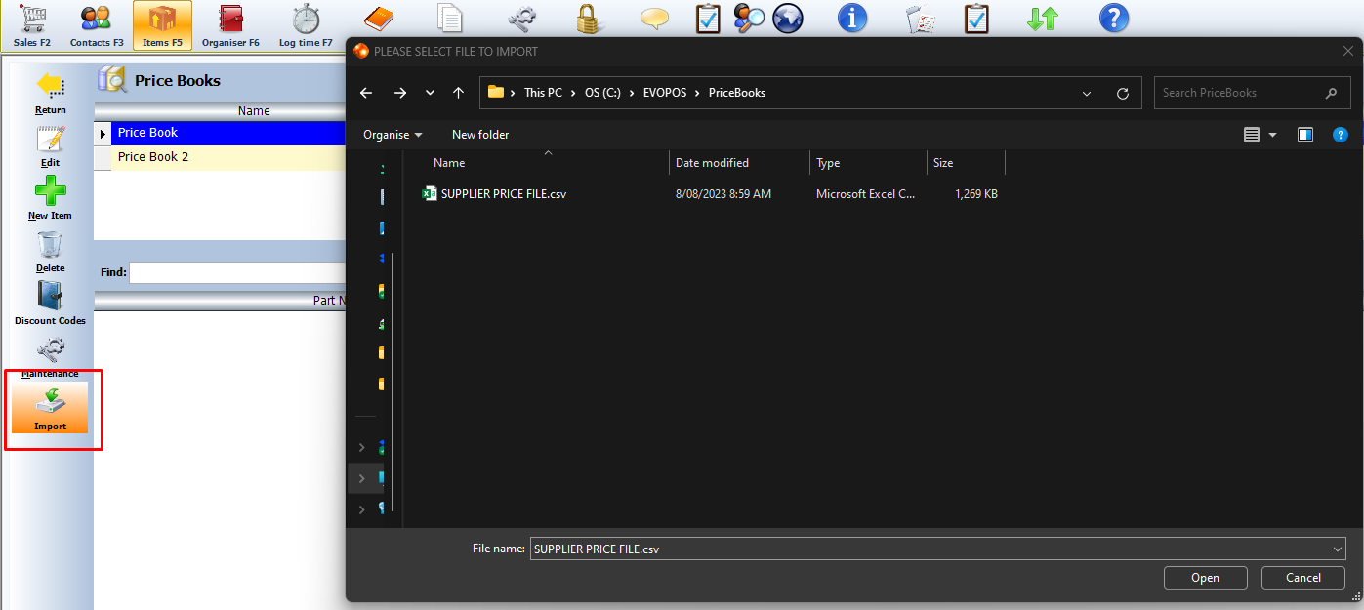Go forward in the file dialog
Screen dimensions: 1364x610
pos(399,93)
